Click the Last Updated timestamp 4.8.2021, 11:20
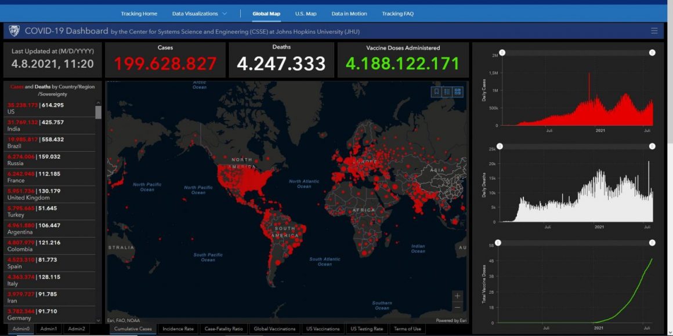The width and height of the screenshot is (673, 336). coord(52,64)
